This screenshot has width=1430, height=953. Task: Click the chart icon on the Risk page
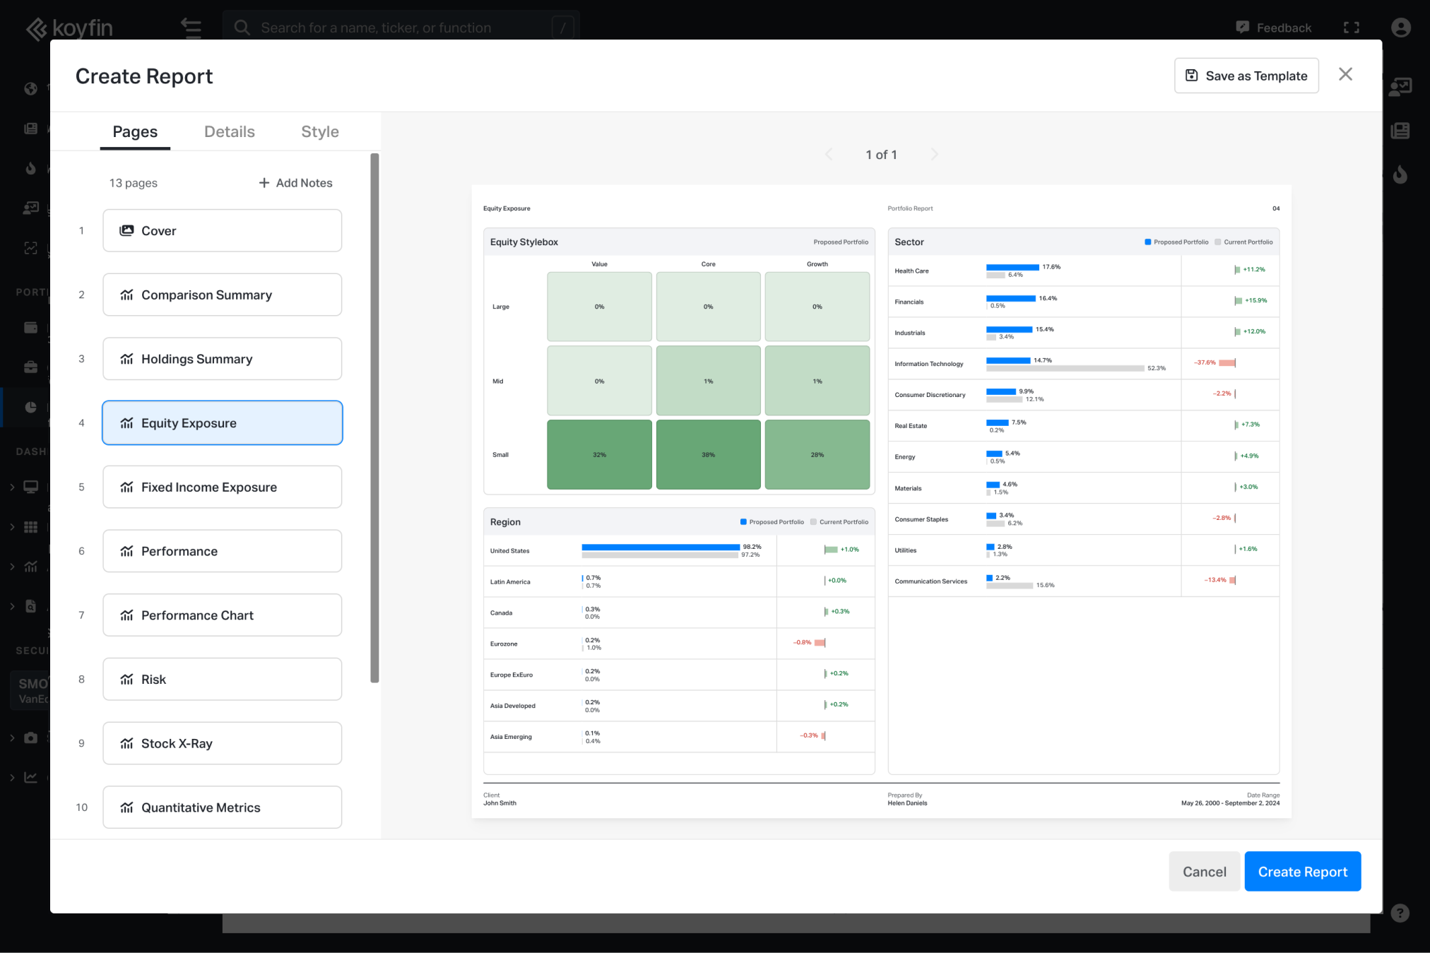(126, 679)
